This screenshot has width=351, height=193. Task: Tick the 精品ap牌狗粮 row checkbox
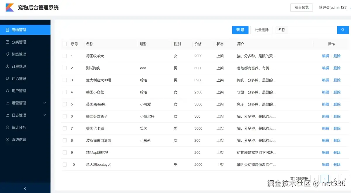(x=65, y=153)
